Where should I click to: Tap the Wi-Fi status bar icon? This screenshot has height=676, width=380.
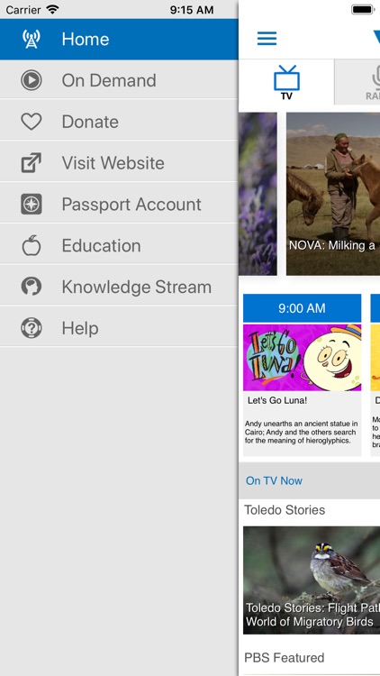pos(52,10)
